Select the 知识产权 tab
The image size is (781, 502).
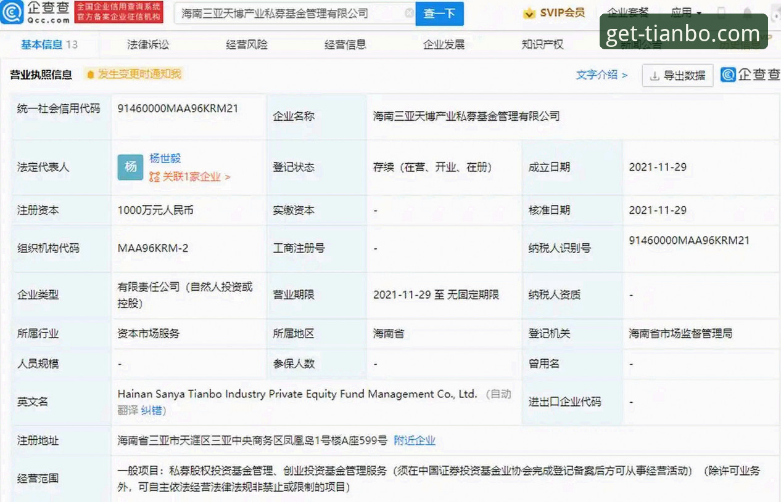(x=543, y=44)
